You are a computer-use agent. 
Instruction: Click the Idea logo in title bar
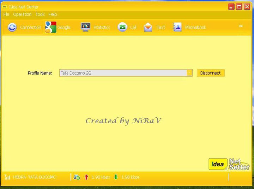(x=5, y=7)
